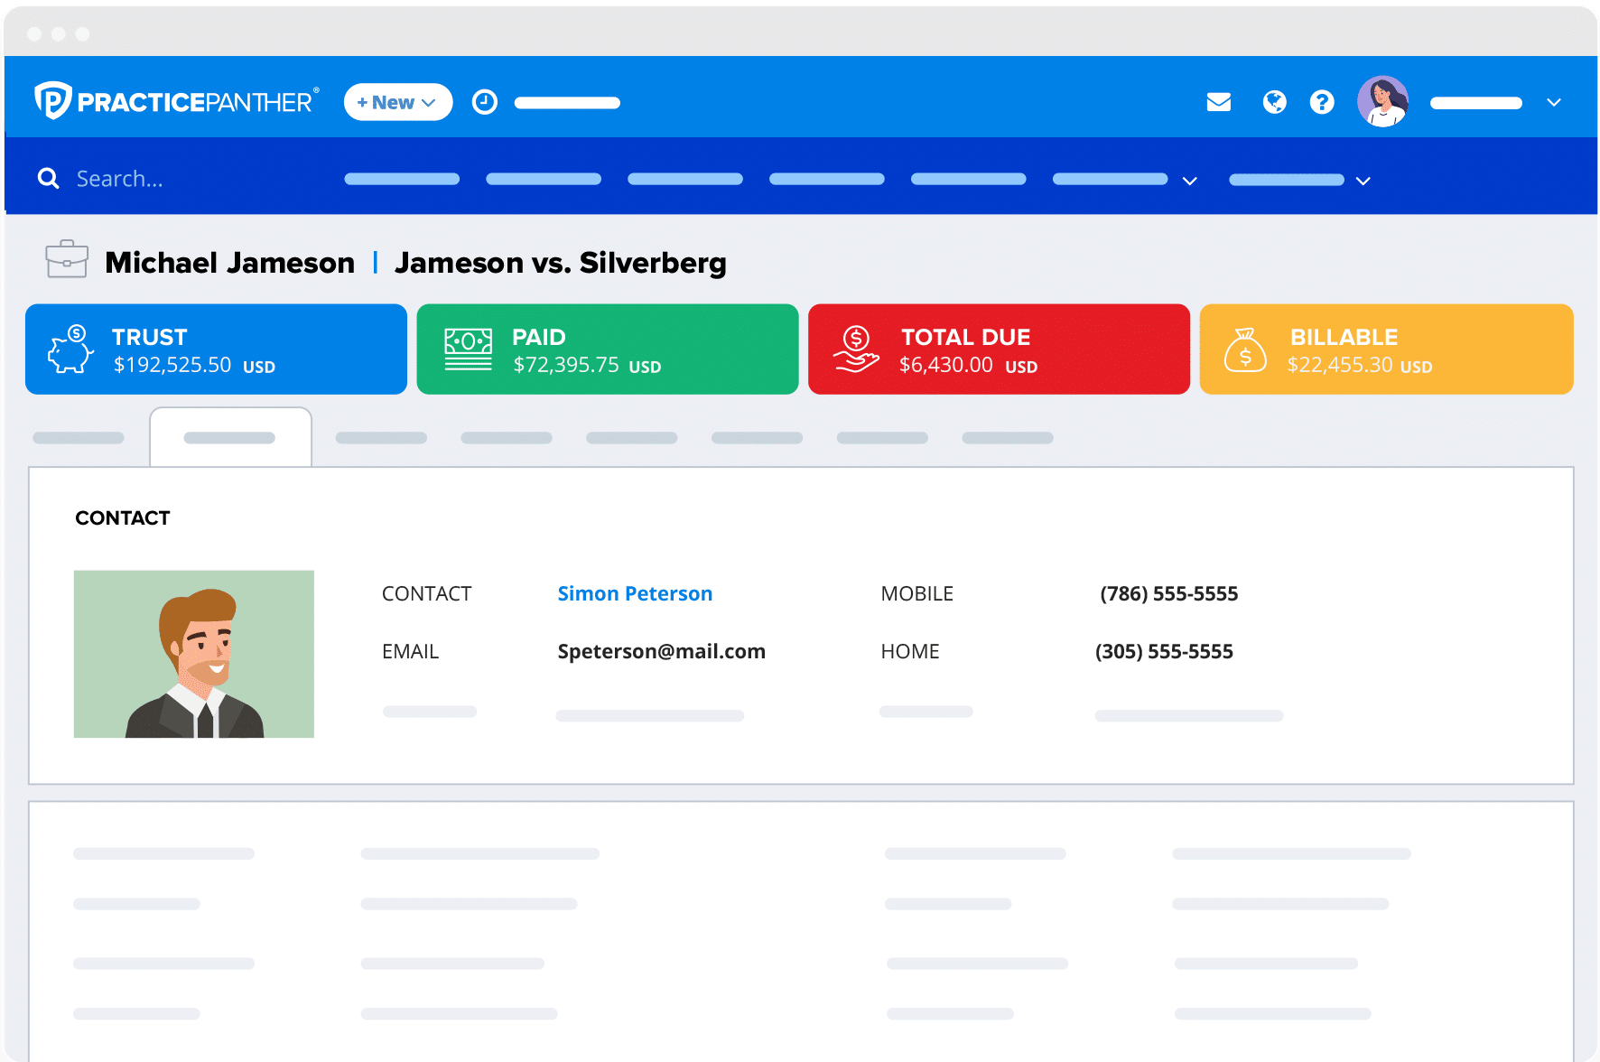Switch to the first tab

pos(79,438)
